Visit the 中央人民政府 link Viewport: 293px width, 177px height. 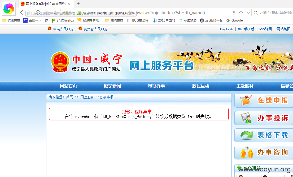click(x=63, y=29)
